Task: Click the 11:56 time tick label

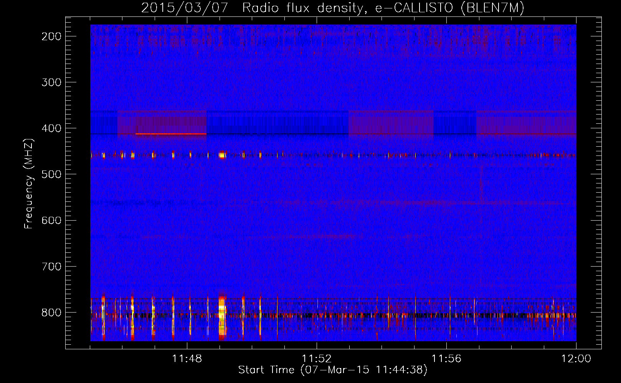Action: [446, 359]
